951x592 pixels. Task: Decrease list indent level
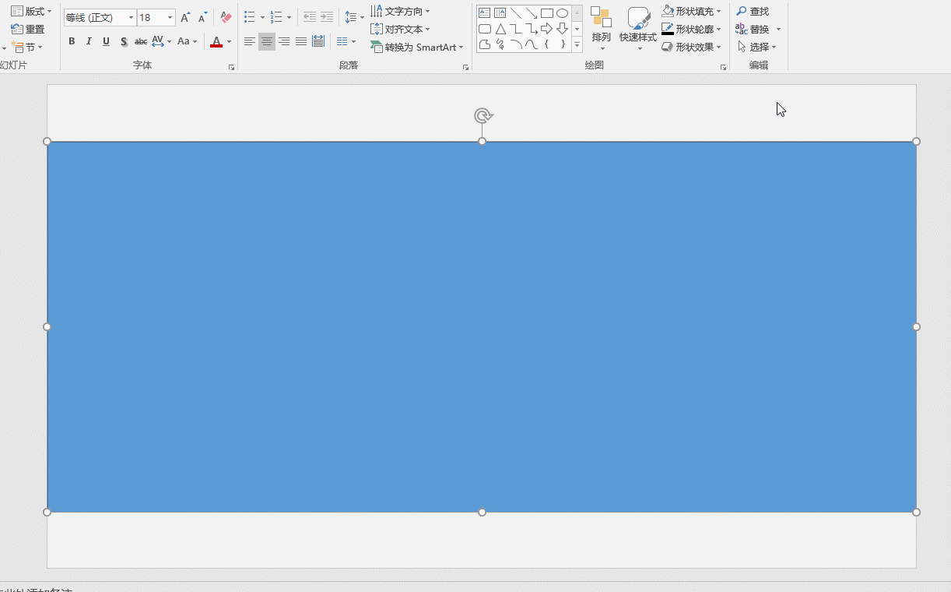(309, 17)
